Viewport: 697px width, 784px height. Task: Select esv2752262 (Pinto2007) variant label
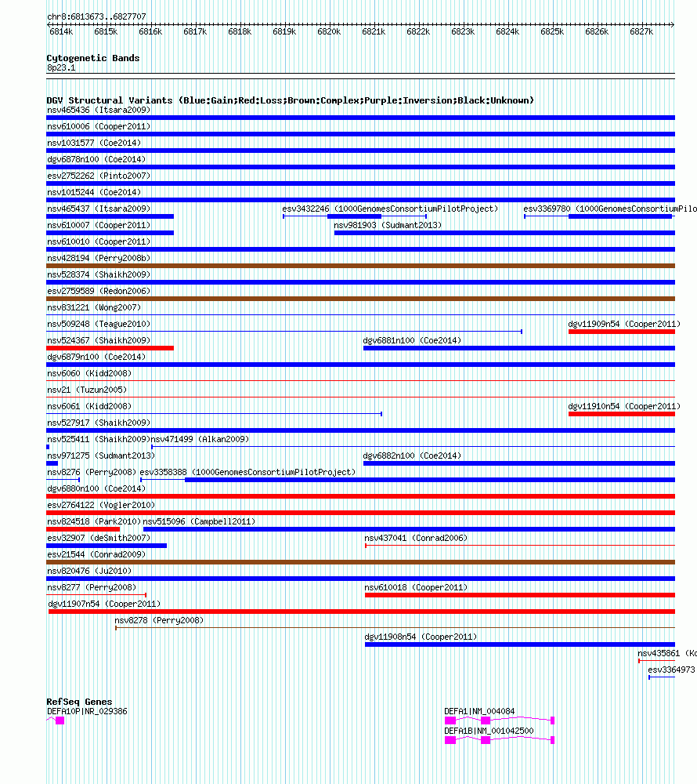99,176
